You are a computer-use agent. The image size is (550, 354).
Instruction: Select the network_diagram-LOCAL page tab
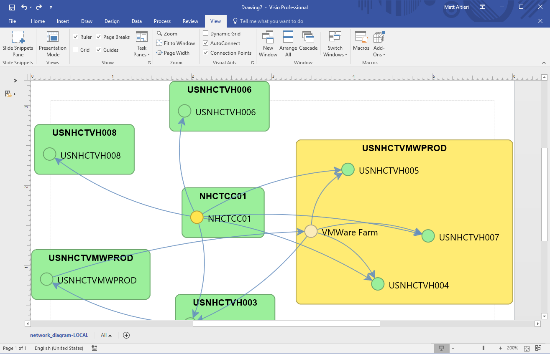[x=59, y=335]
